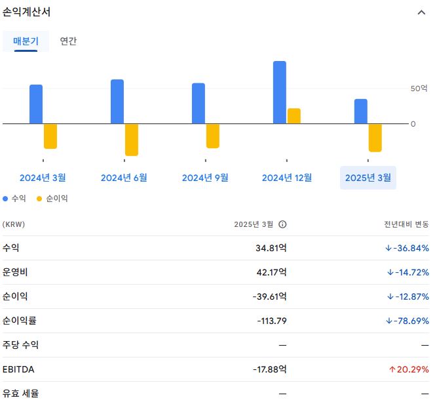Click the 순이익 row label in the table
Screen dimensions: 435x406
15,296
